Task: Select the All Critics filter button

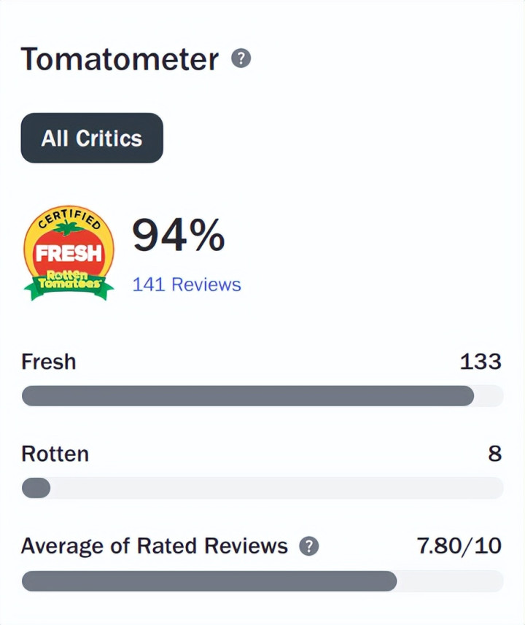Action: pyautogui.click(x=92, y=138)
